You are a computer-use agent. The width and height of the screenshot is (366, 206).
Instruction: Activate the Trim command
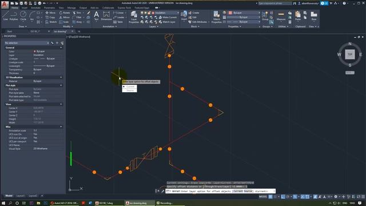(x=77, y=13)
